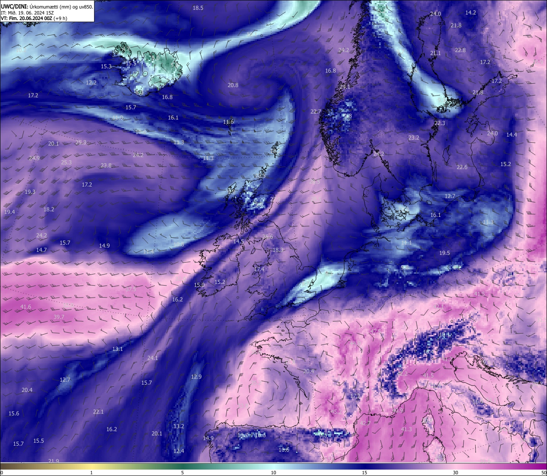Click the map value 23.2
Viewport: 547px width, 476px height.
(414, 137)
